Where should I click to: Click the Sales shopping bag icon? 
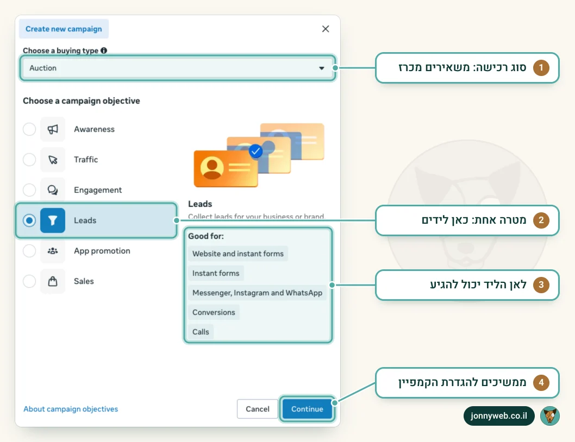coord(53,281)
